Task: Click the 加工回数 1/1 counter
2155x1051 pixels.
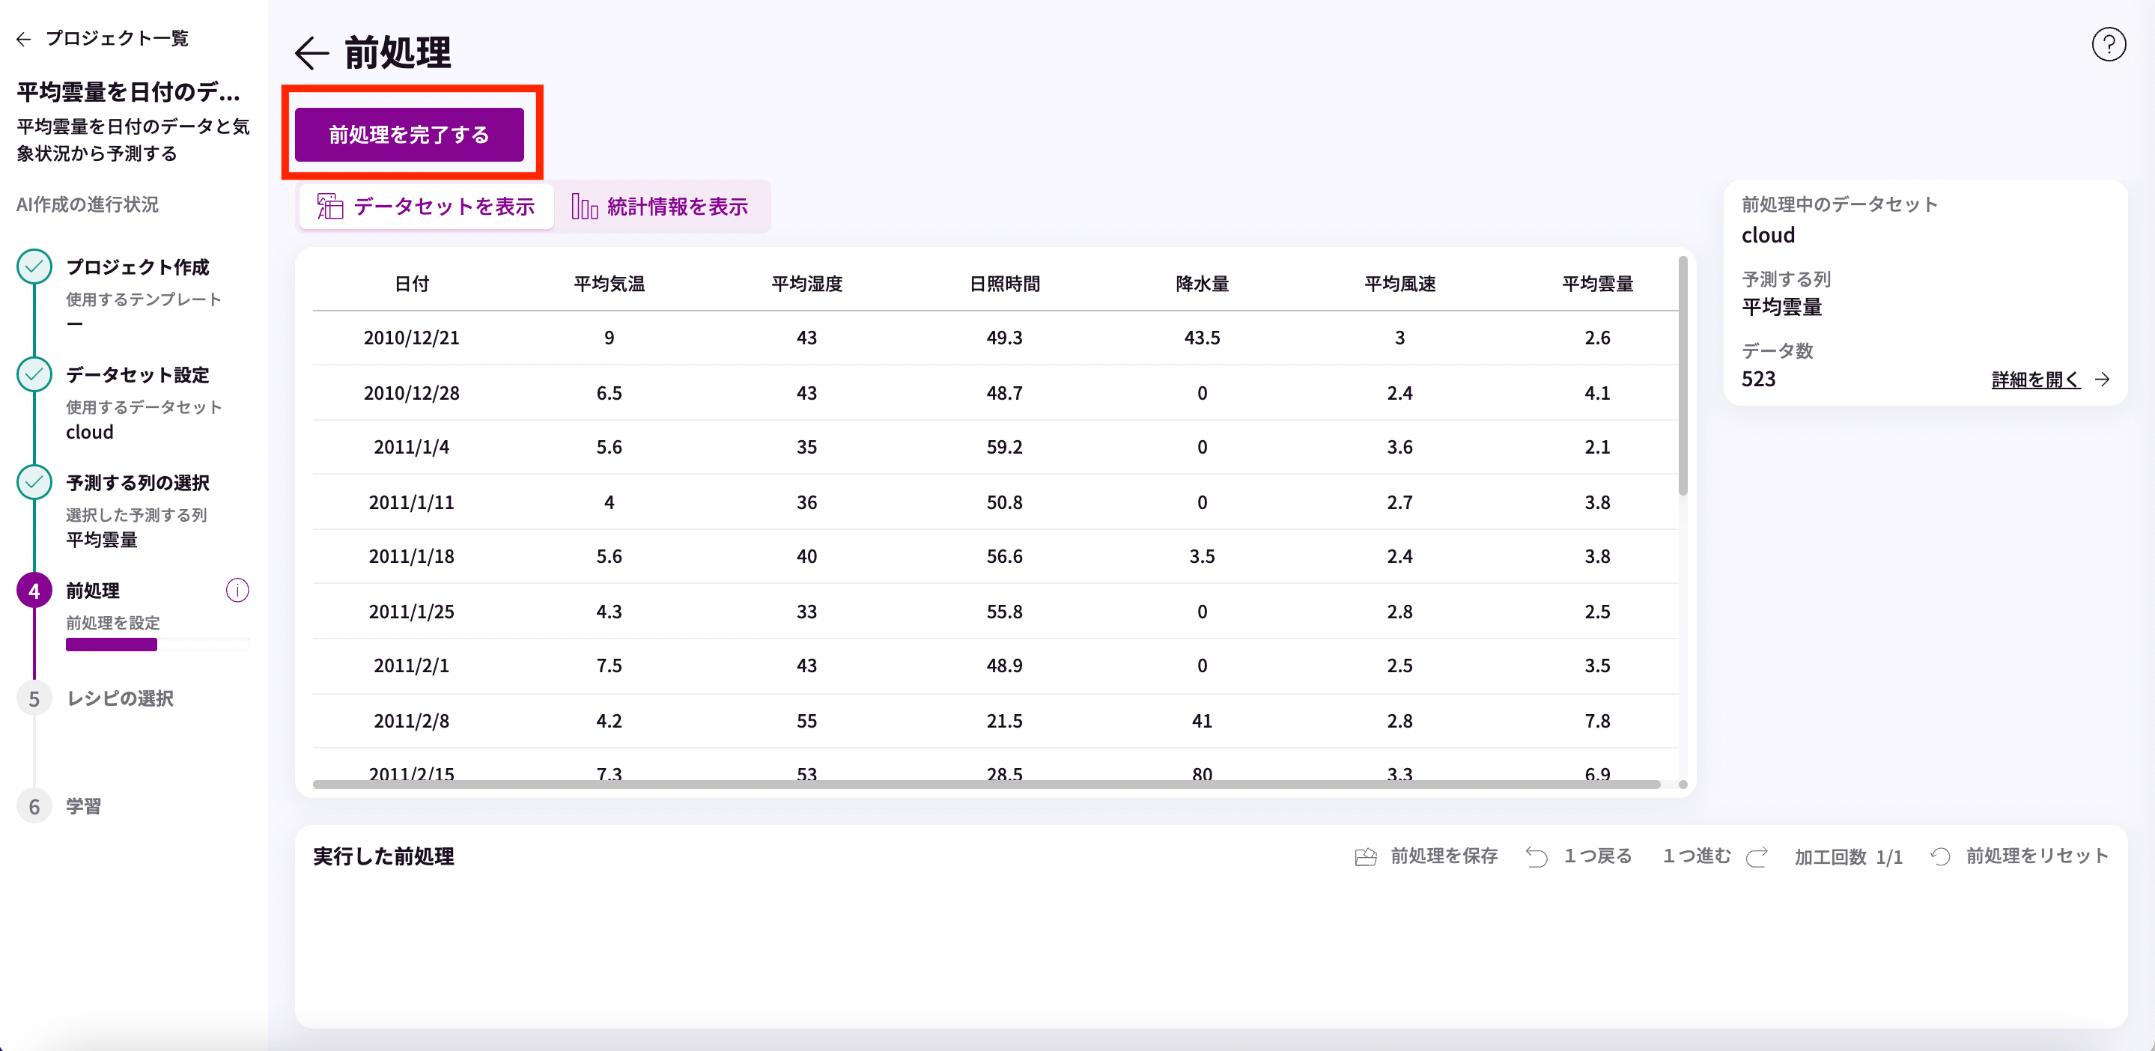Action: [1848, 857]
